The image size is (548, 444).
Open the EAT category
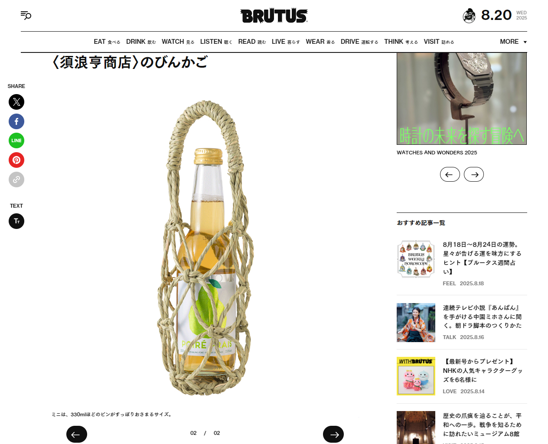(x=107, y=42)
